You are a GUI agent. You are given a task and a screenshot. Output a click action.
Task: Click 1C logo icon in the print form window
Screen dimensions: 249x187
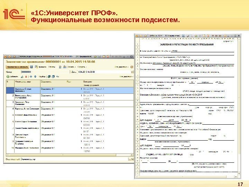point(137,36)
